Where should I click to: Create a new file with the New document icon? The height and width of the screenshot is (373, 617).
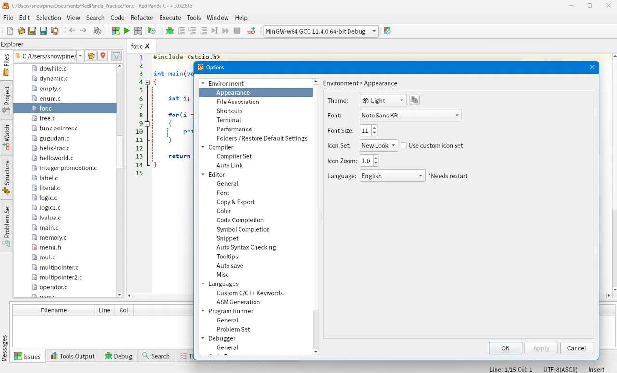[10, 30]
